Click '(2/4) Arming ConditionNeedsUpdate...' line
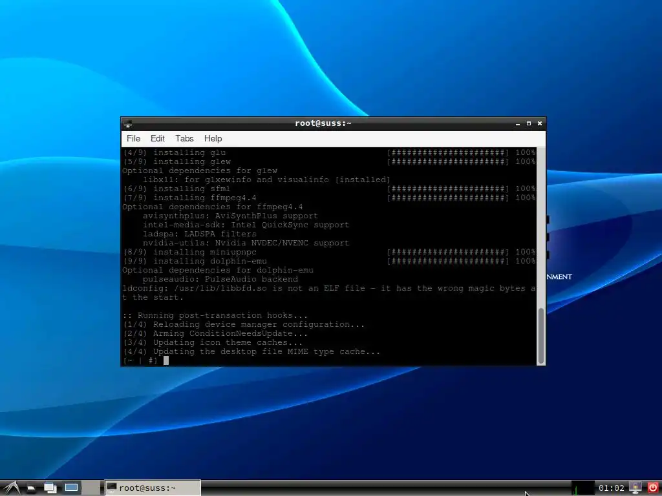Screen dimensions: 662x496 click(x=215, y=334)
